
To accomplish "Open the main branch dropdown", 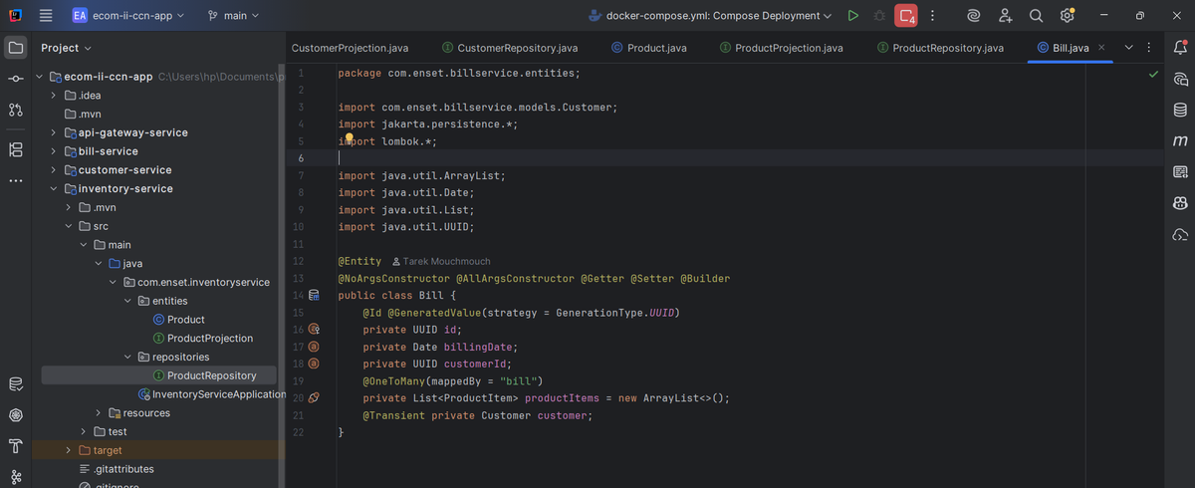I will [x=233, y=16].
